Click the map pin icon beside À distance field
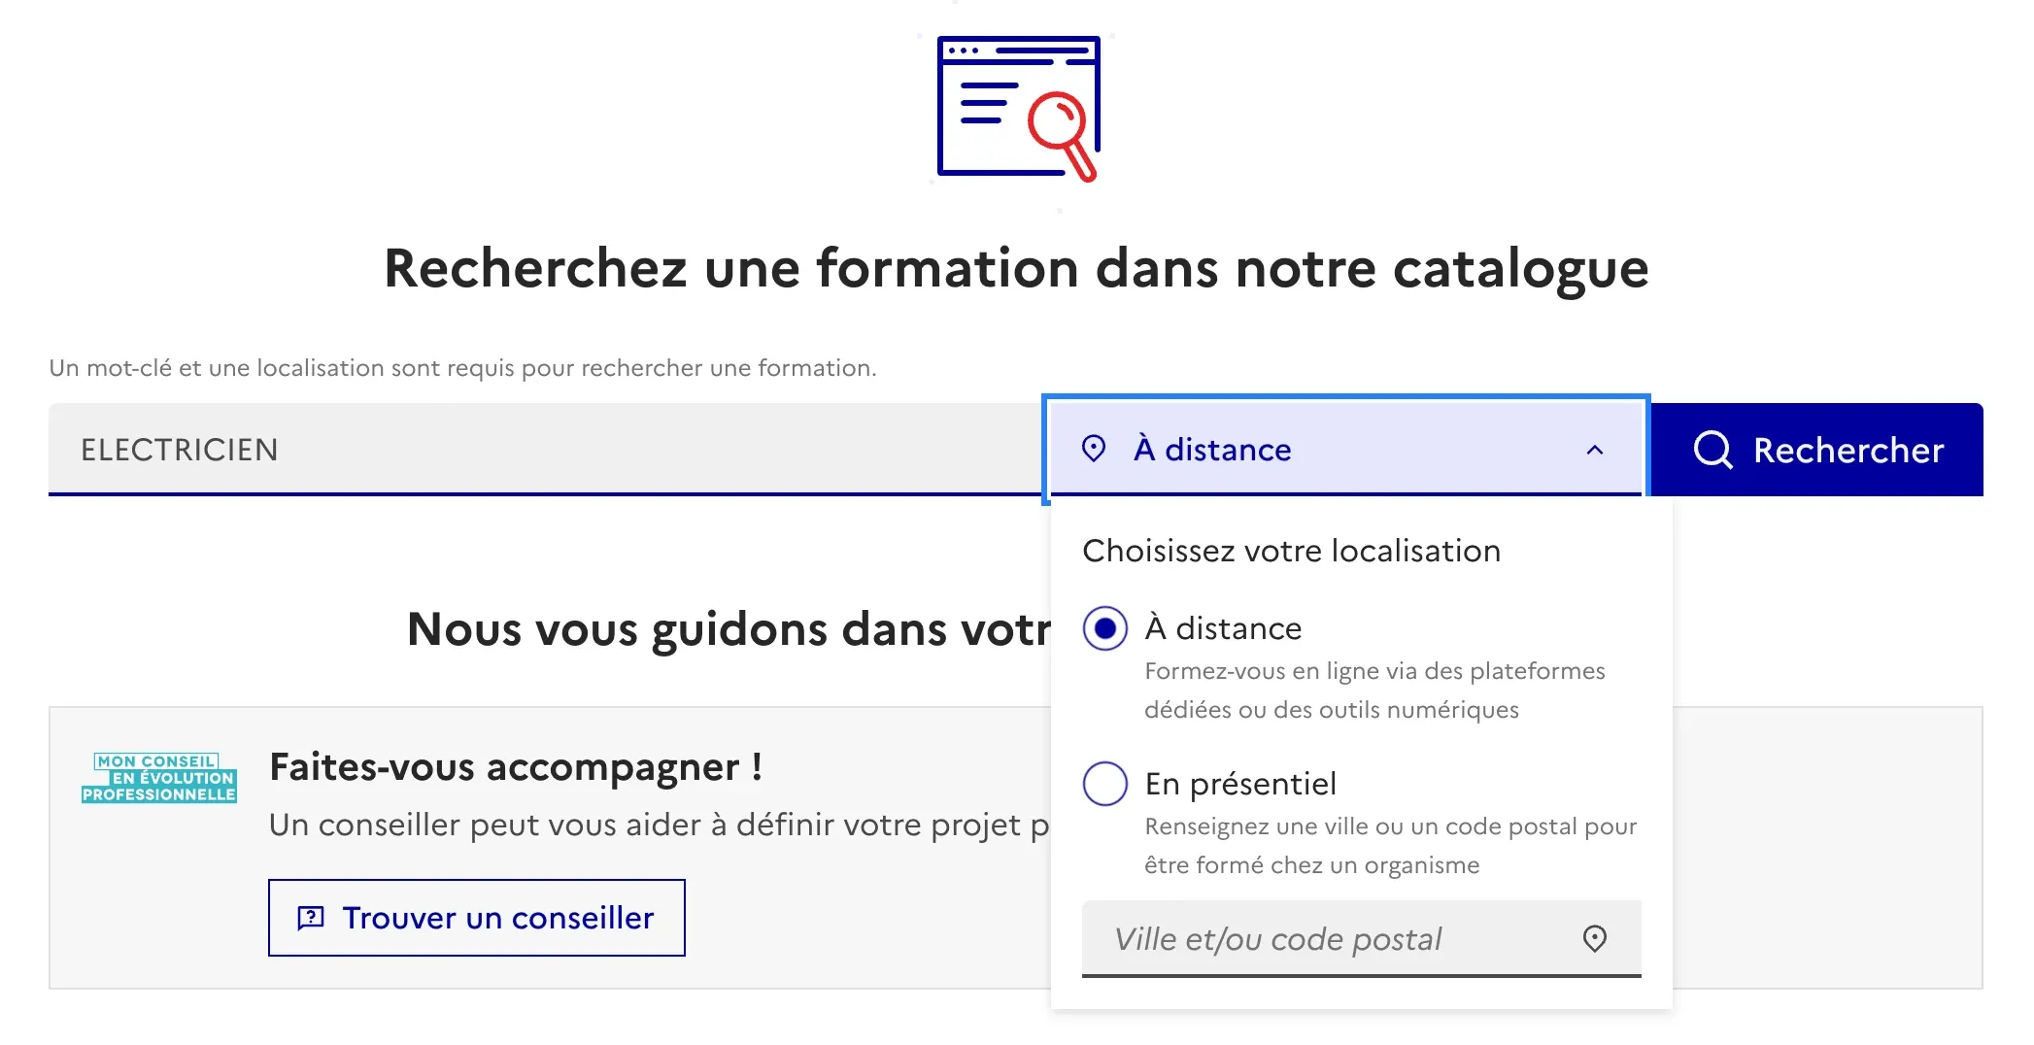 1094,449
